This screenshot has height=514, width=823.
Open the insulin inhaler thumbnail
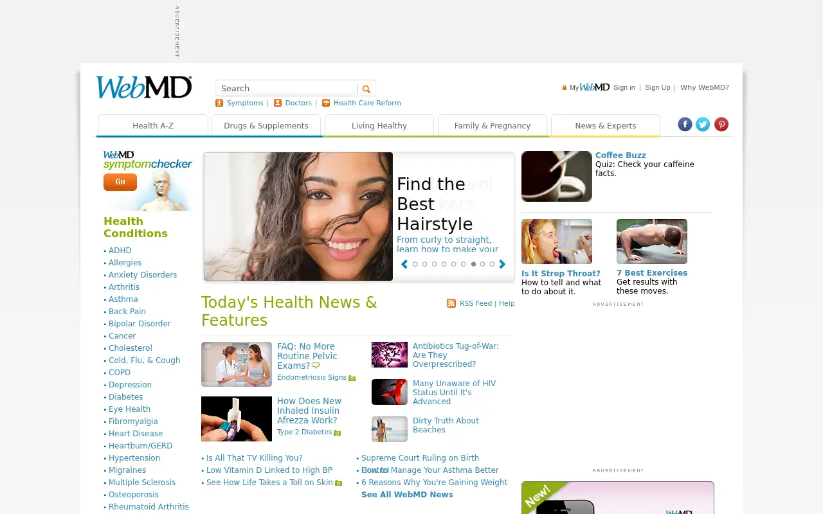coord(237,419)
